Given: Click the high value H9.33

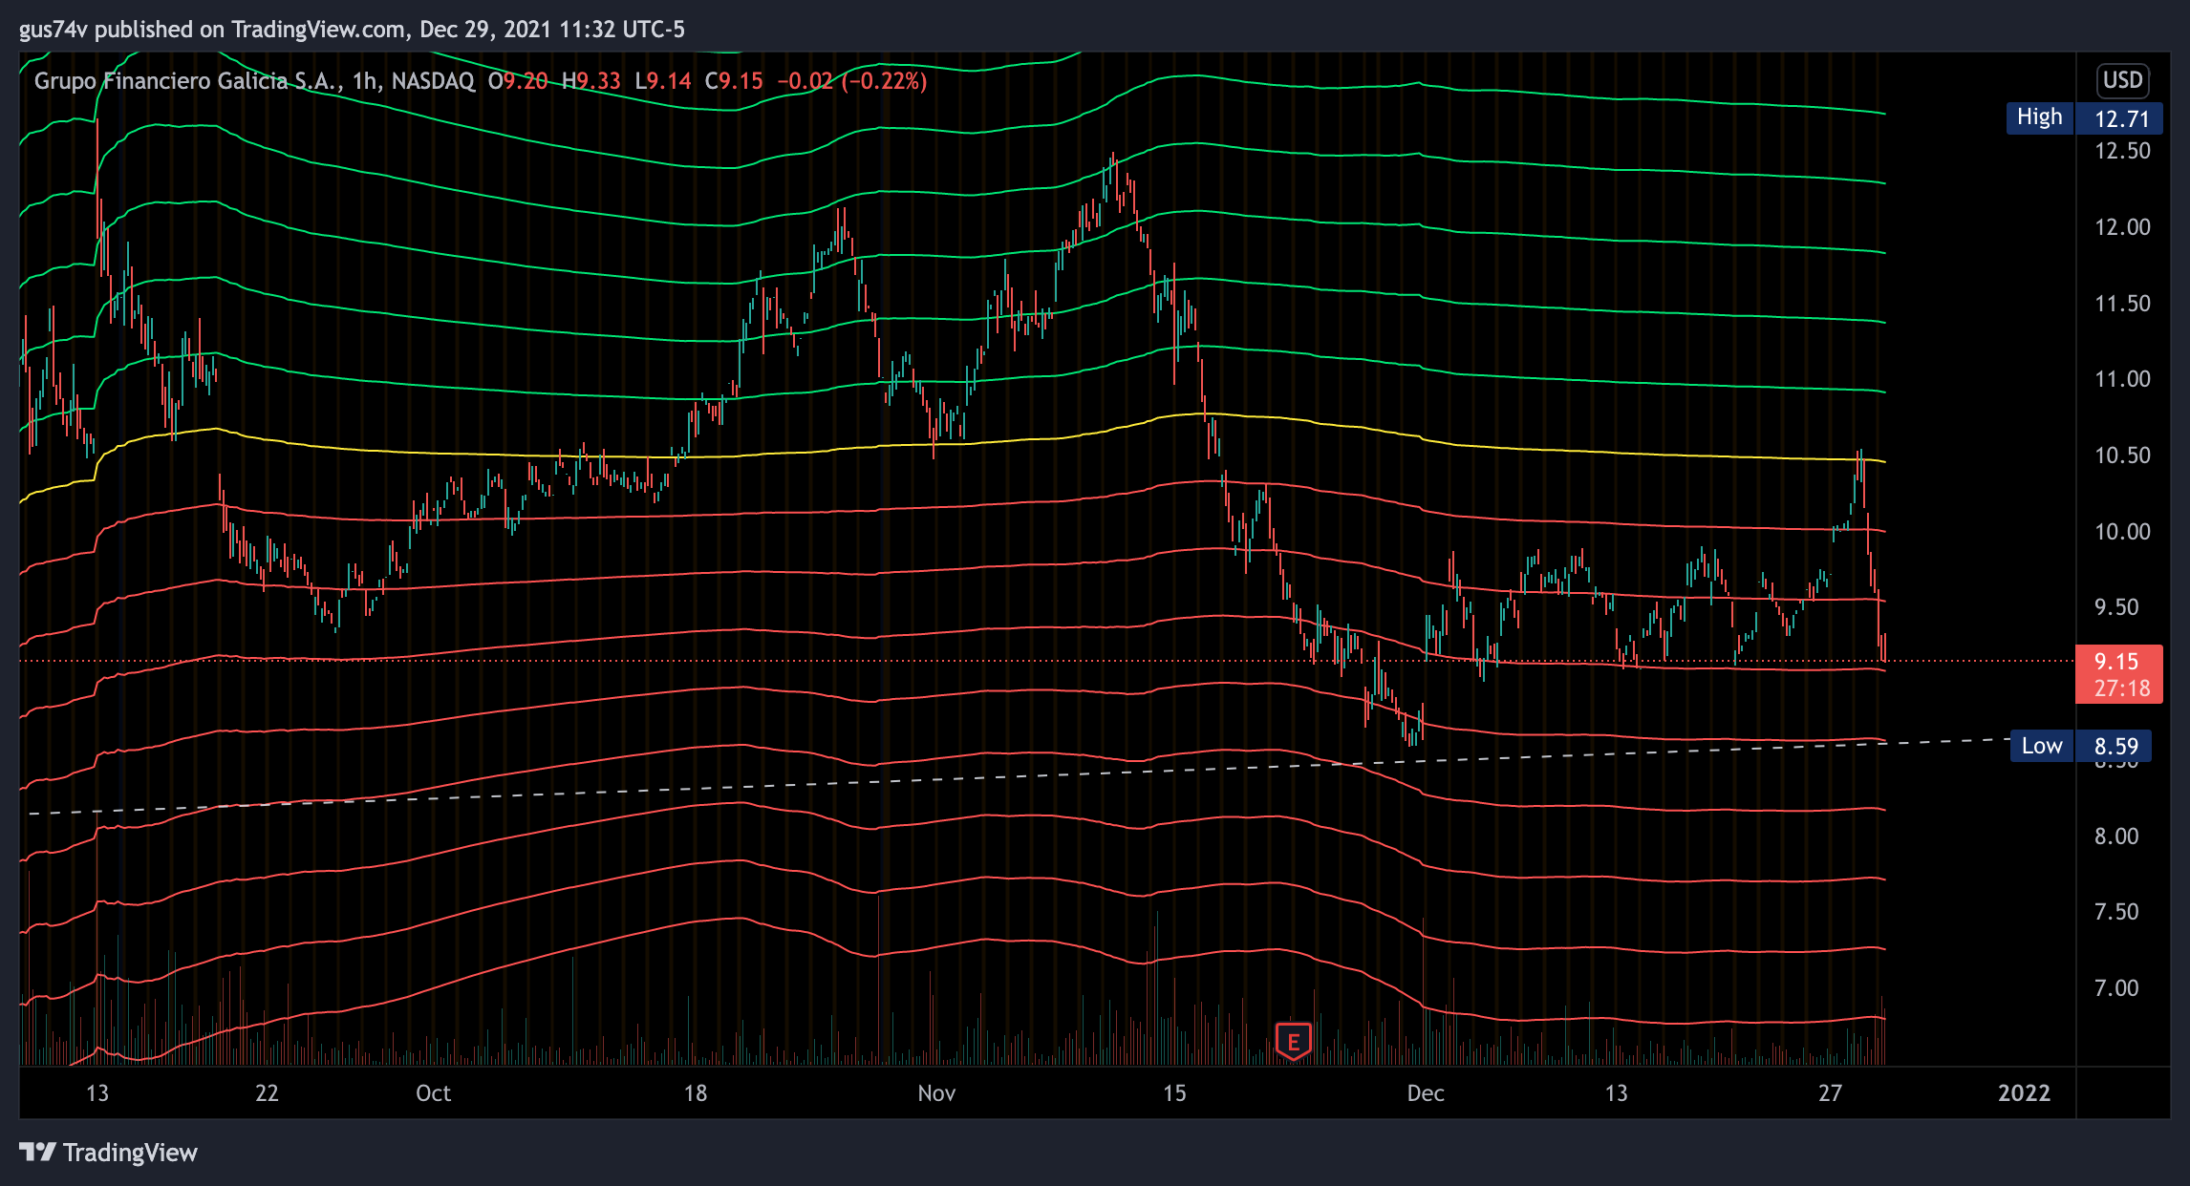Looking at the screenshot, I should [591, 81].
